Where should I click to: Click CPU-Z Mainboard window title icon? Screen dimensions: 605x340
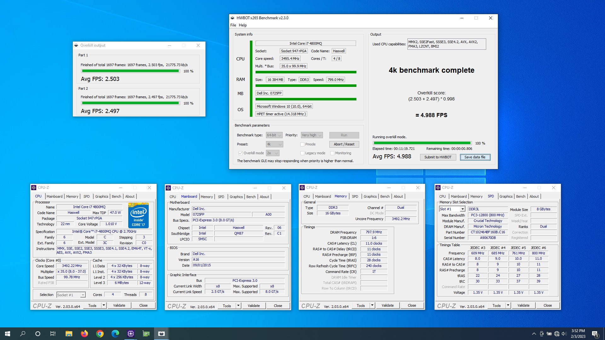coord(168,188)
